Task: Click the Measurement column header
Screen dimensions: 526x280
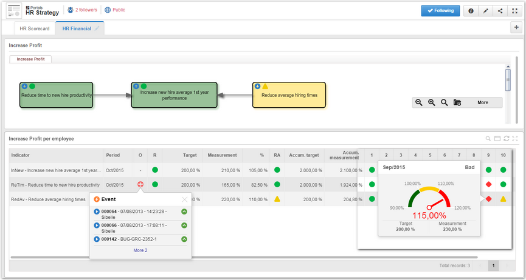Action: [223, 155]
